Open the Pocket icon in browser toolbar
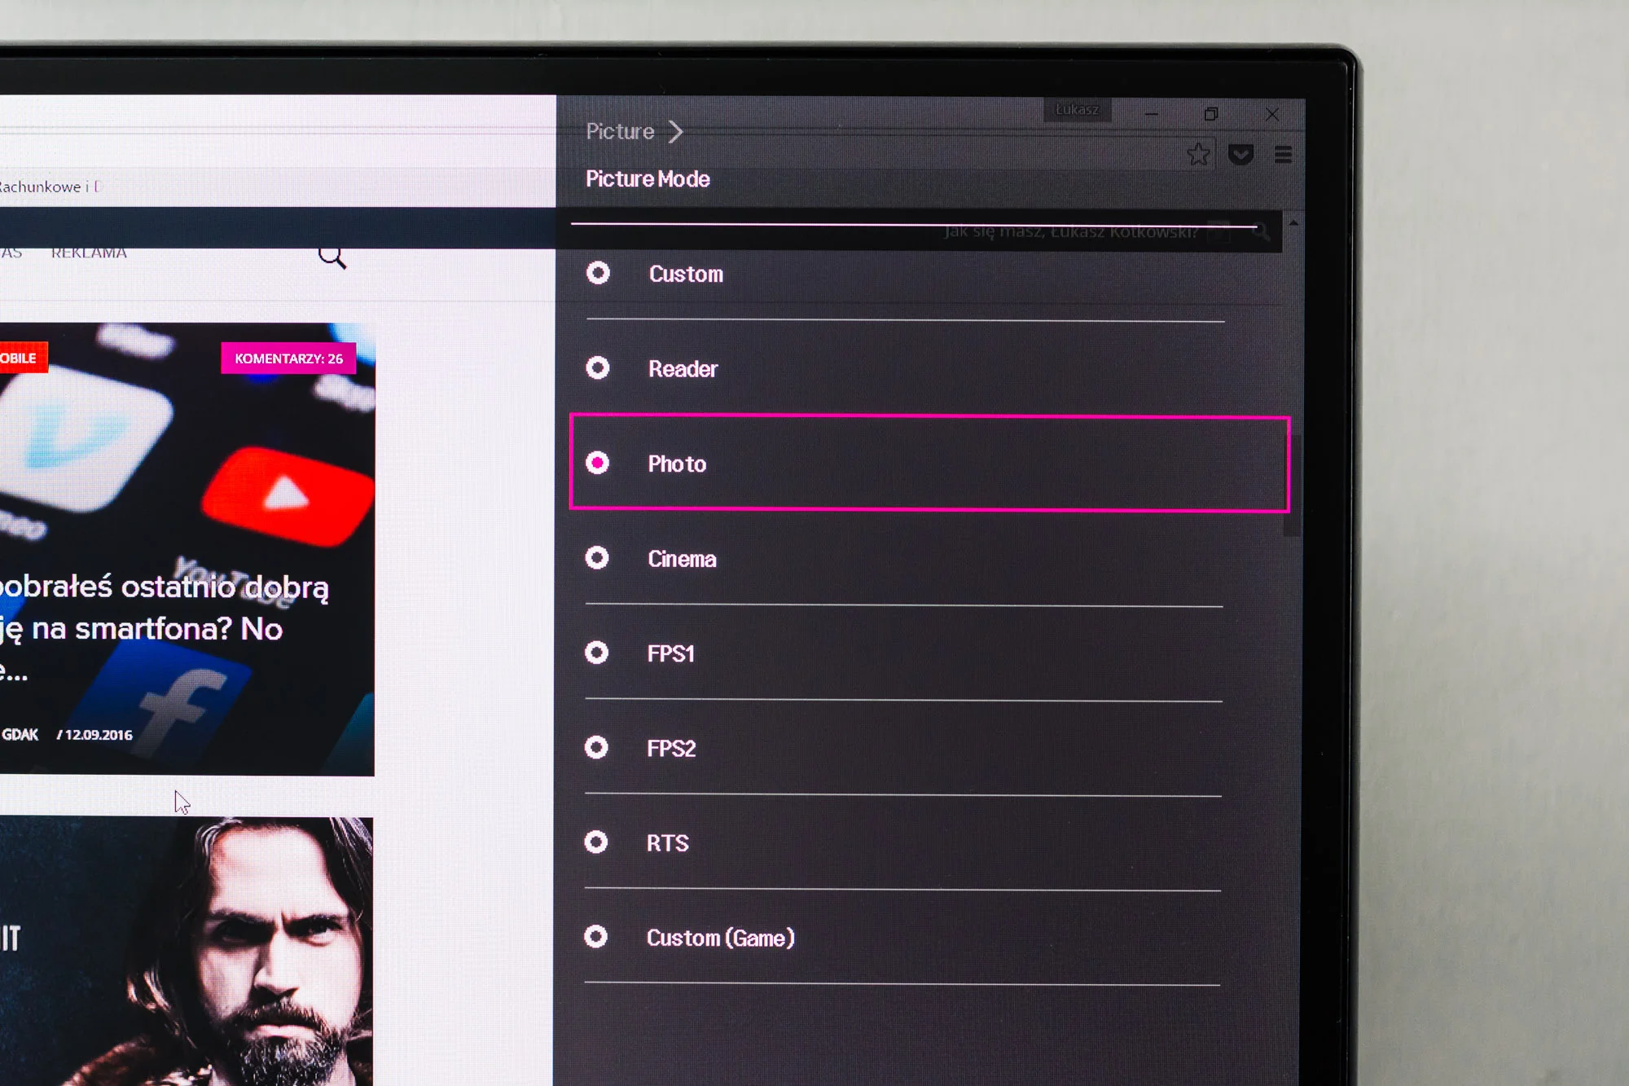 (x=1240, y=154)
